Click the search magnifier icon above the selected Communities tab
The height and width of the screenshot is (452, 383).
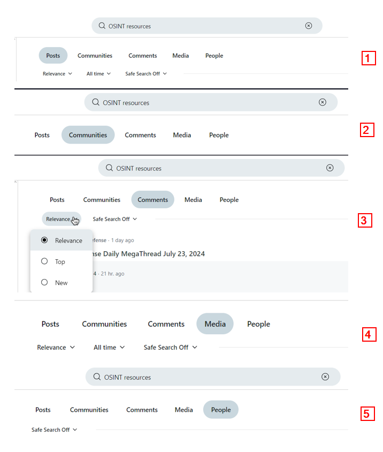pos(95,102)
